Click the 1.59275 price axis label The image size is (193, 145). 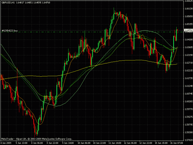pos(189,117)
